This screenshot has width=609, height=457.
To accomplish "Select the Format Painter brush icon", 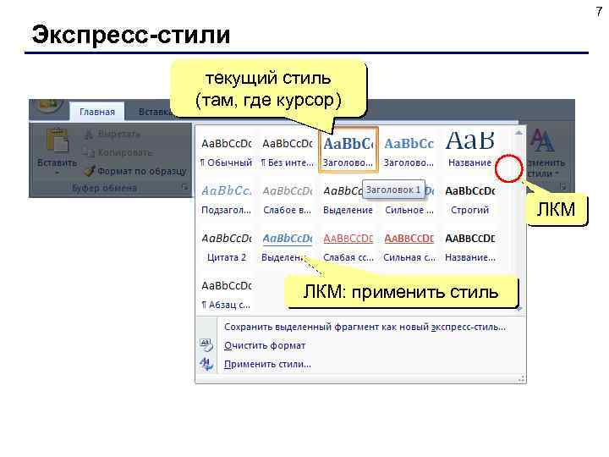I will tap(90, 171).
